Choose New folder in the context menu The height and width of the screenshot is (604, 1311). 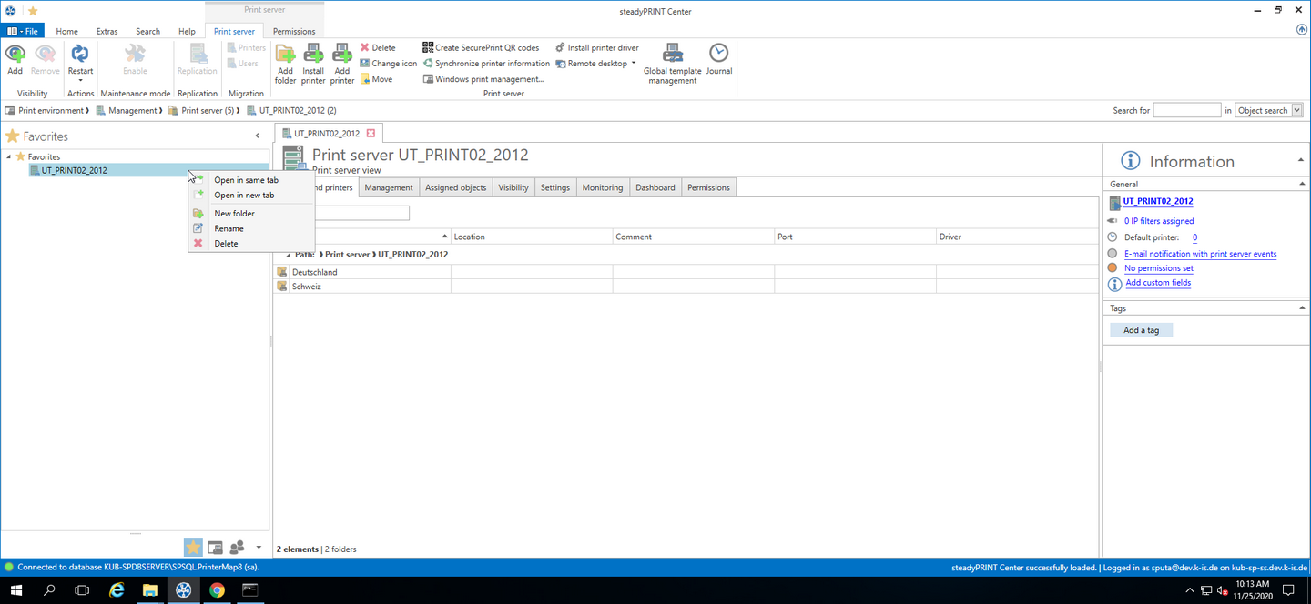(x=234, y=214)
